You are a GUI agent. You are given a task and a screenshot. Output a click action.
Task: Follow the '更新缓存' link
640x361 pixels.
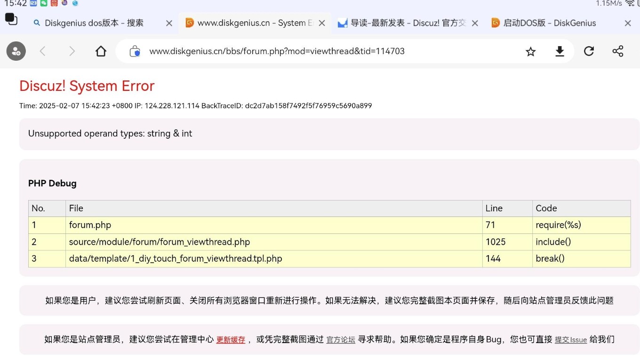[231, 340]
